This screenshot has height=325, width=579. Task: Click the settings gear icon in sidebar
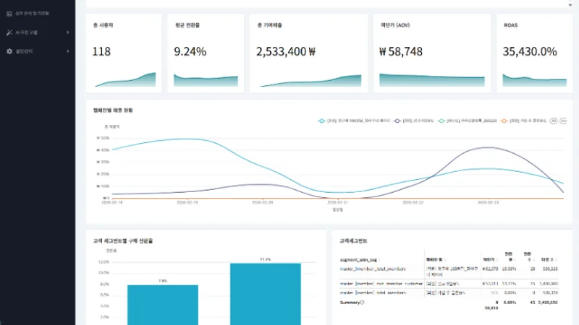click(x=9, y=51)
